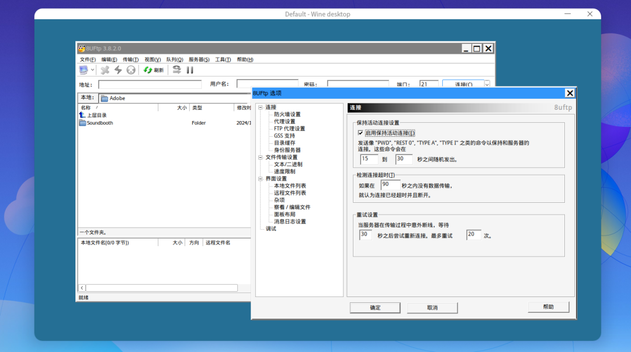Select the lightning quick-reconnect icon
The width and height of the screenshot is (631, 352).
click(119, 70)
